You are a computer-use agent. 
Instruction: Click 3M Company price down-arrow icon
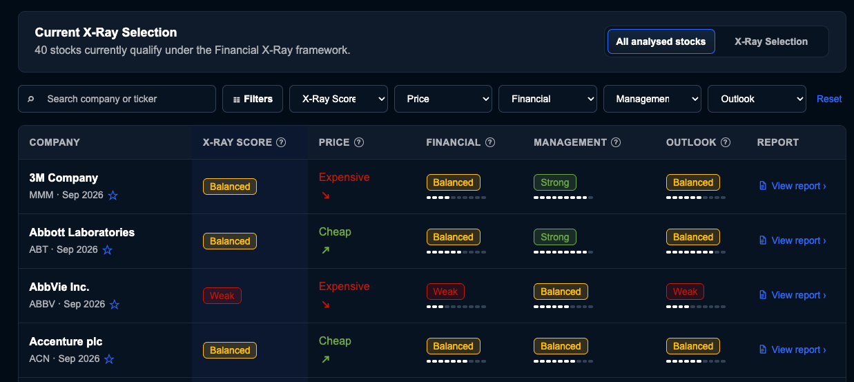325,195
